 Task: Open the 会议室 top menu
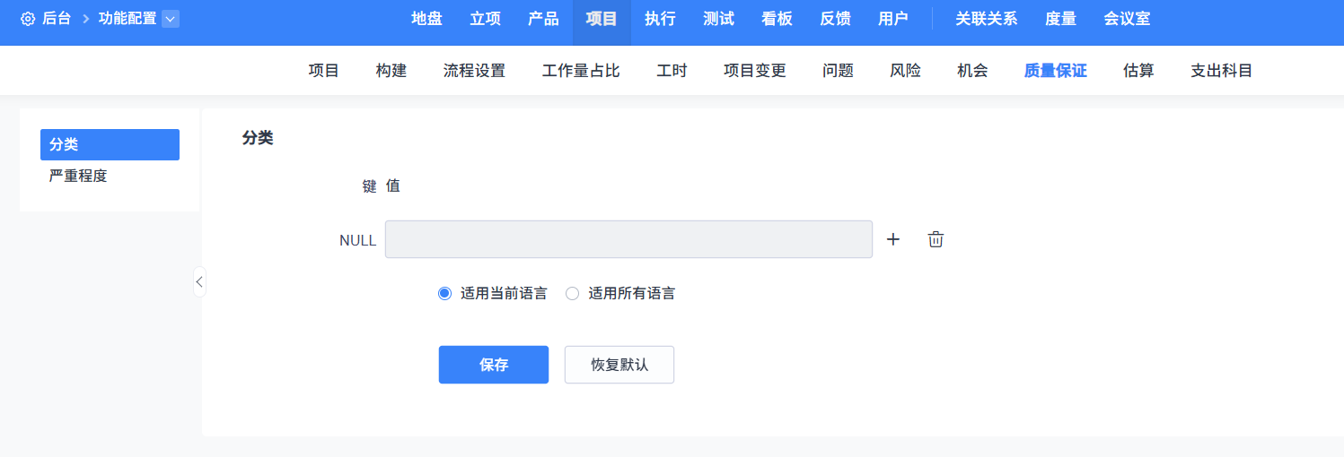tap(1127, 19)
